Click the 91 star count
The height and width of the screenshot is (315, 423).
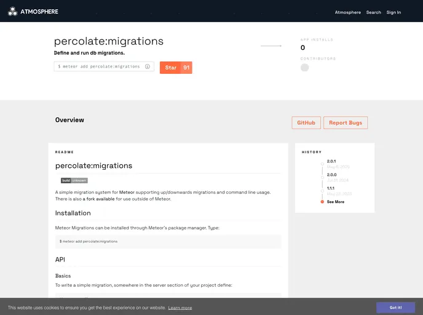[x=186, y=68]
